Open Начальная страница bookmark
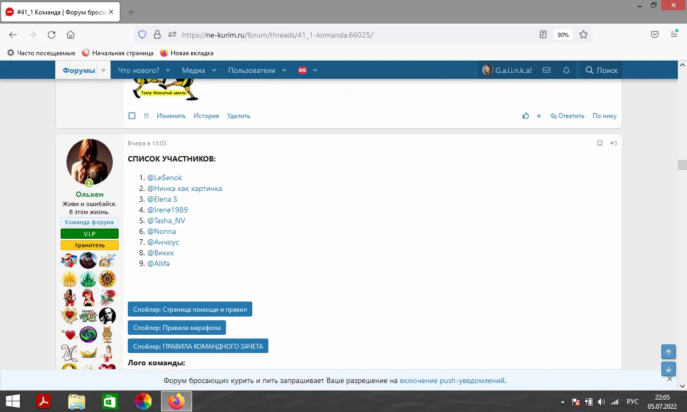This screenshot has height=412, width=687. [x=118, y=53]
